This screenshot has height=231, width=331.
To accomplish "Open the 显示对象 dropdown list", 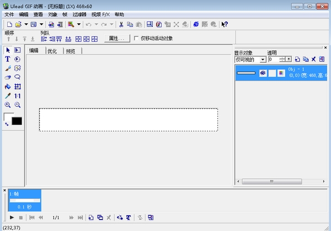I will (x=263, y=59).
